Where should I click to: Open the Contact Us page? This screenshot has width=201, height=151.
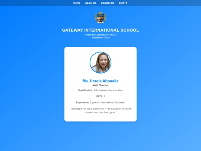108,3
